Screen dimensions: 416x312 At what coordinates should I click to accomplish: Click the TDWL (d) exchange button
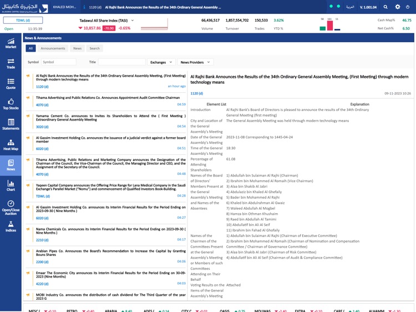(x=23, y=21)
